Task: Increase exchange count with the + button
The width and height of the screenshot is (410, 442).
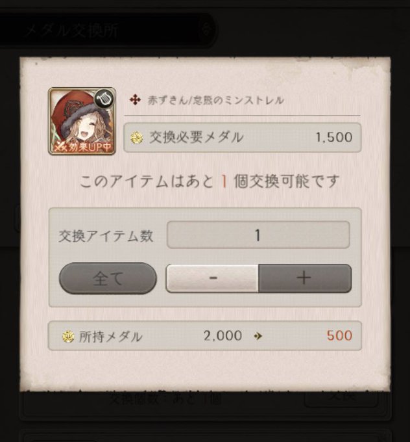Action: 305,278
